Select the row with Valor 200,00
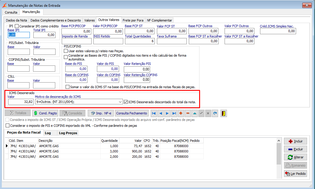The width and height of the screenshot is (315, 189). (104, 157)
